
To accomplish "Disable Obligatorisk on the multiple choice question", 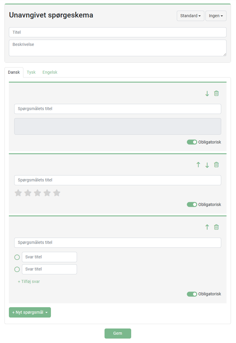I will coord(192,294).
